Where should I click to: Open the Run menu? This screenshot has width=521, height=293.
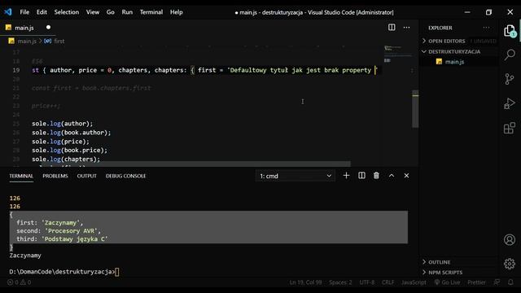coord(127,12)
